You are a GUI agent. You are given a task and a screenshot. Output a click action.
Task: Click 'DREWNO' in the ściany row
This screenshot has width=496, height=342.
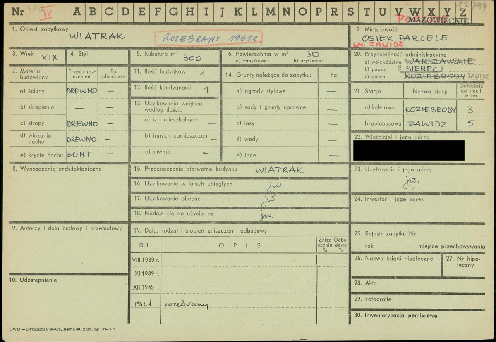pyautogui.click(x=82, y=91)
